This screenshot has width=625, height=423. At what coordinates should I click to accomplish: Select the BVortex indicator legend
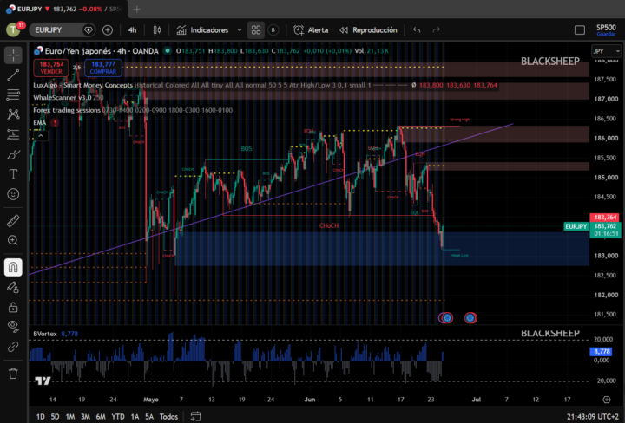point(45,334)
